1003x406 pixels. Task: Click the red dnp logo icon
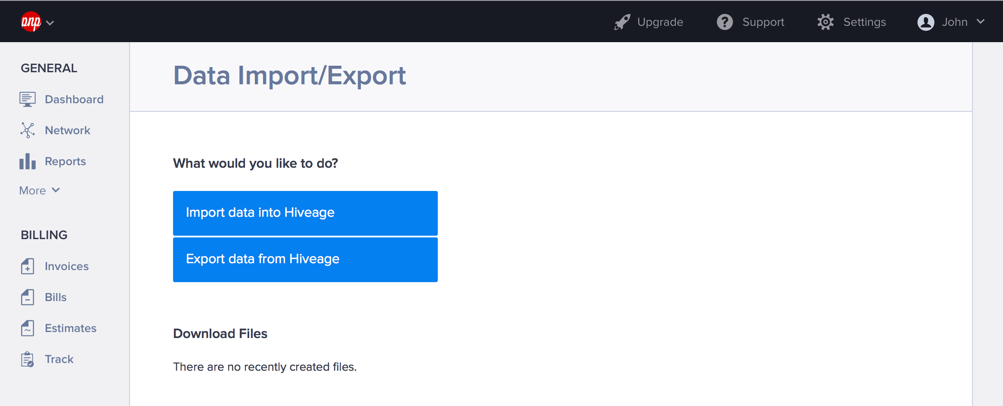click(31, 22)
